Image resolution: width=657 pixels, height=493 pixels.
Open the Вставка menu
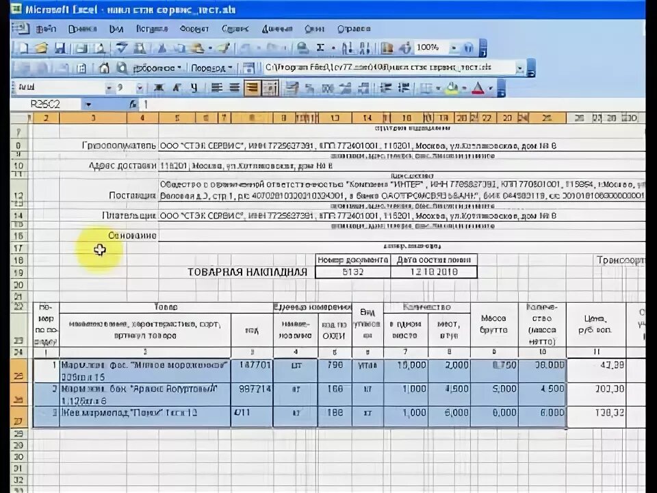152,29
